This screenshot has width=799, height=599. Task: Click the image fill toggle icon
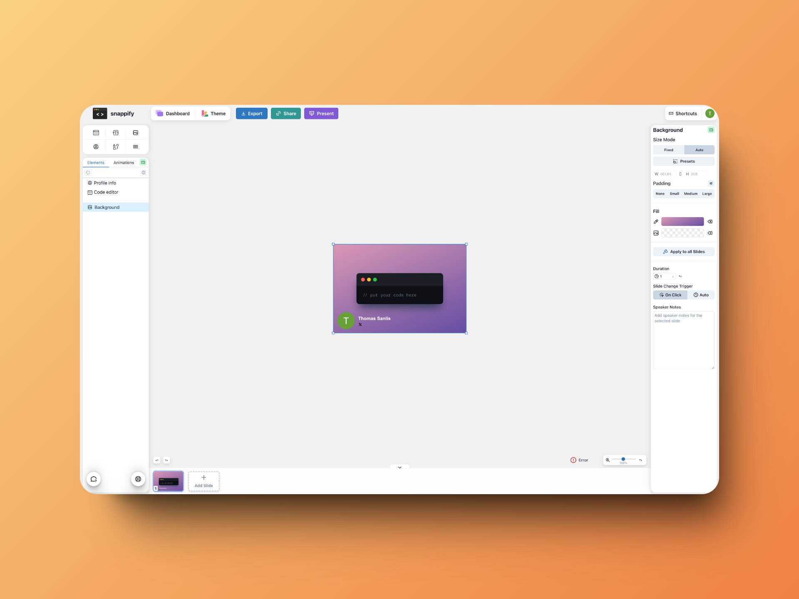coord(655,233)
